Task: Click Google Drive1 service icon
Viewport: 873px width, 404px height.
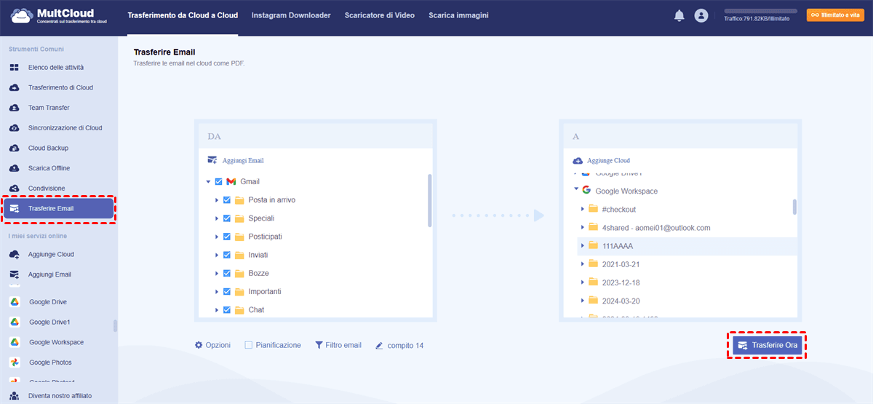Action: (x=14, y=322)
